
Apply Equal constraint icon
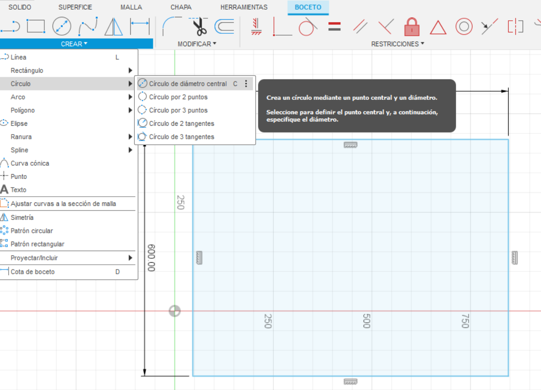(334, 27)
